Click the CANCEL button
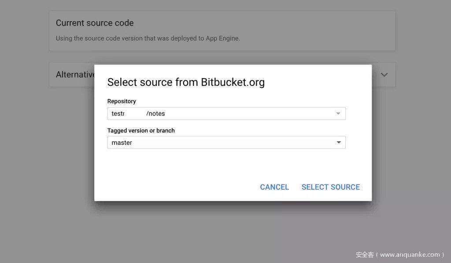 tap(274, 187)
